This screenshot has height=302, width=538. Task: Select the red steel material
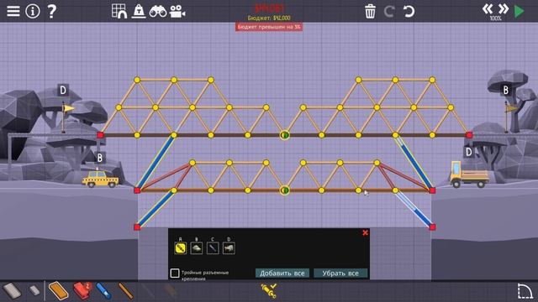(x=82, y=291)
